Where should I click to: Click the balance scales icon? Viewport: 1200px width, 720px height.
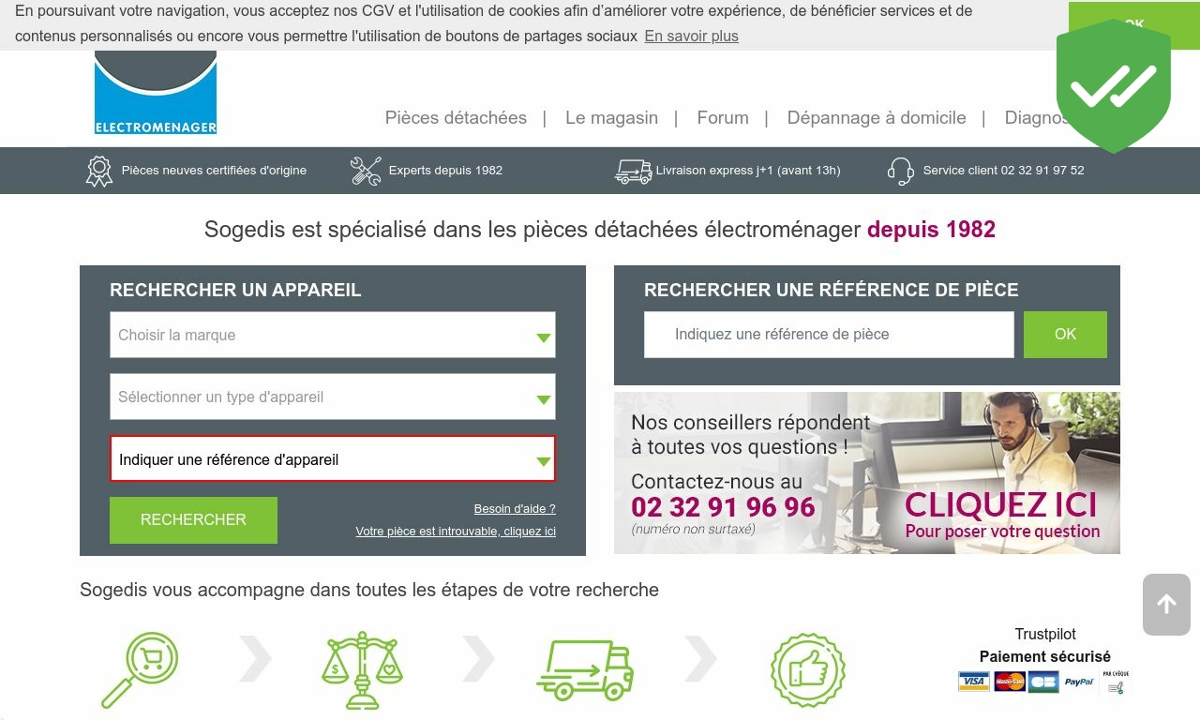click(363, 670)
